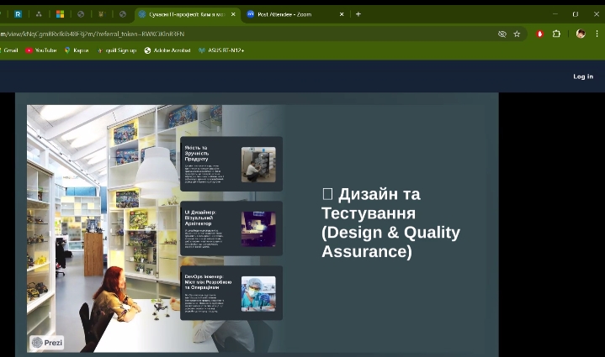Open the Chrome profile avatar
This screenshot has width=605, height=357.
(581, 34)
